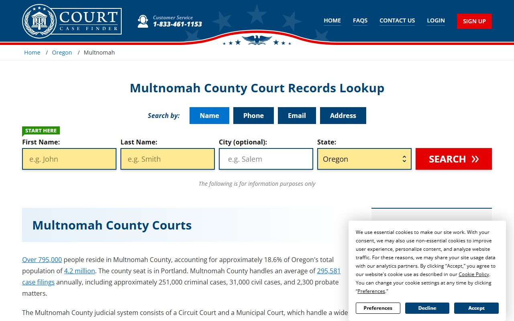Open the Cookie Policy link
514x321 pixels.
click(x=474, y=274)
